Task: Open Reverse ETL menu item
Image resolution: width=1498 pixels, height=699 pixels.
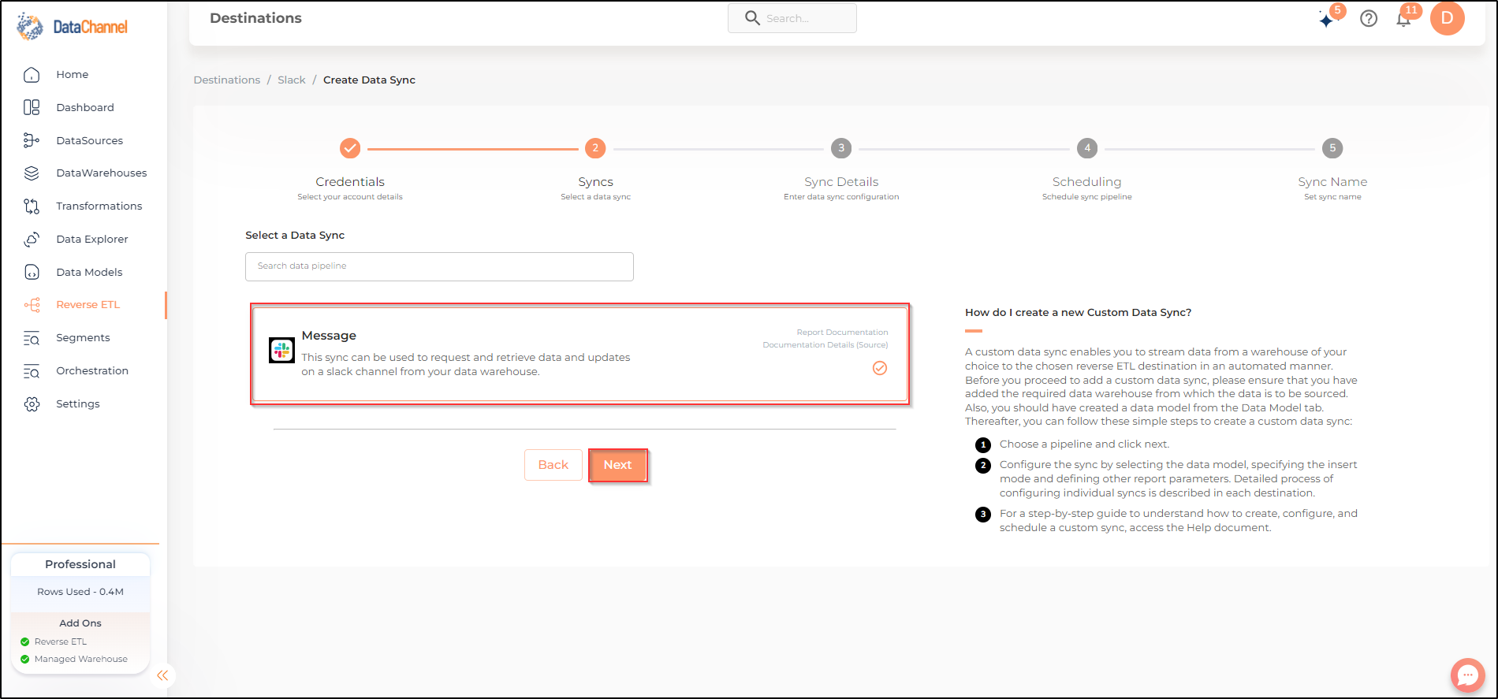Action: [x=88, y=305]
